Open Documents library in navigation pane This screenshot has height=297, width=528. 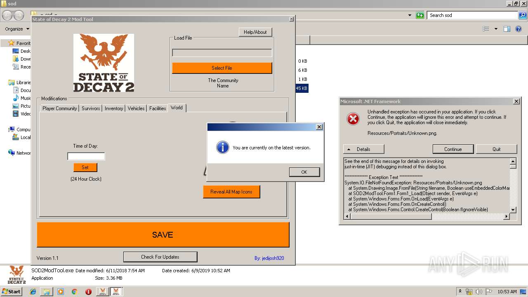click(21, 90)
